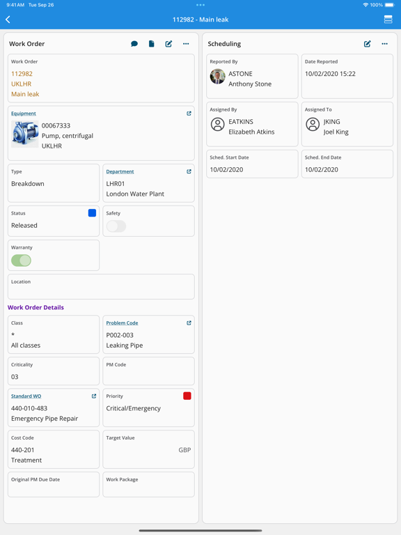This screenshot has height=535, width=401.
Task: Open Work Order comments bubble icon
Action: coord(134,44)
